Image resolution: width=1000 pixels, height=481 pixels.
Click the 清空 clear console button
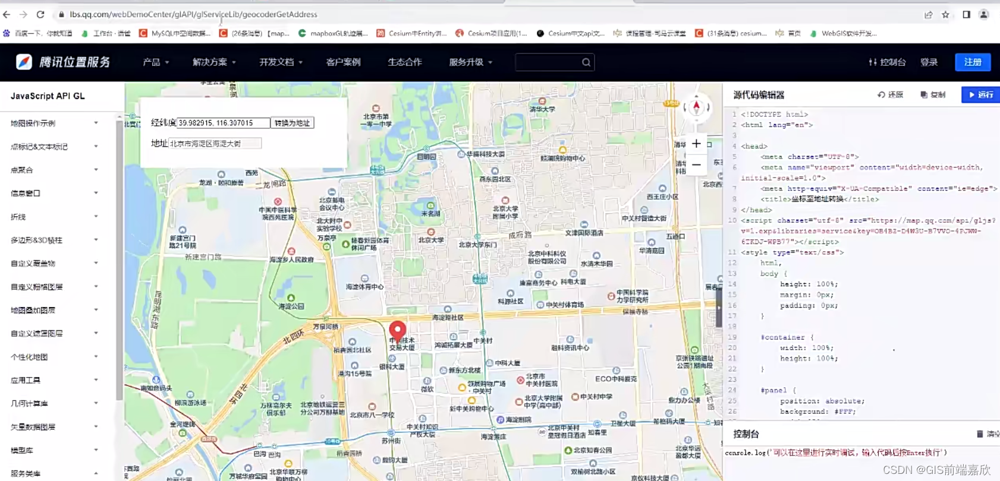point(988,434)
